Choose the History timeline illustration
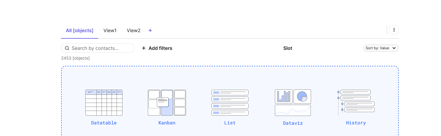 [x=356, y=103]
